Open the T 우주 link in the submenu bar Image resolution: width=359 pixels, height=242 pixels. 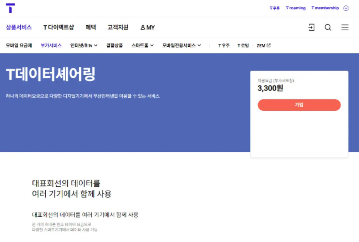point(224,46)
